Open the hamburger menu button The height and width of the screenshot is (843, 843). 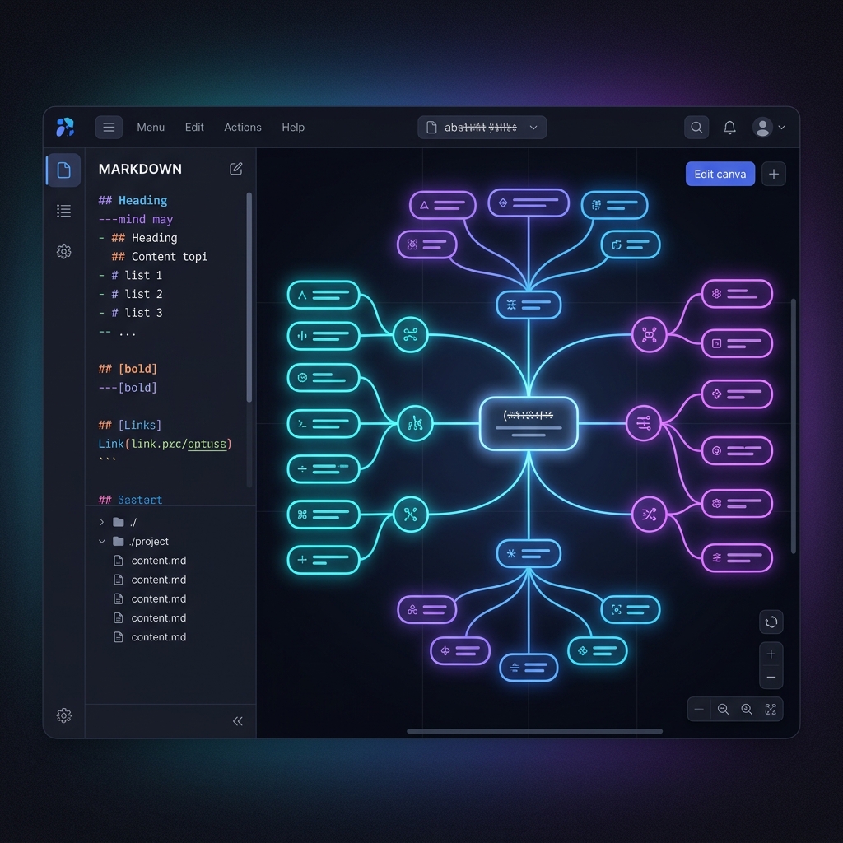pyautogui.click(x=109, y=128)
